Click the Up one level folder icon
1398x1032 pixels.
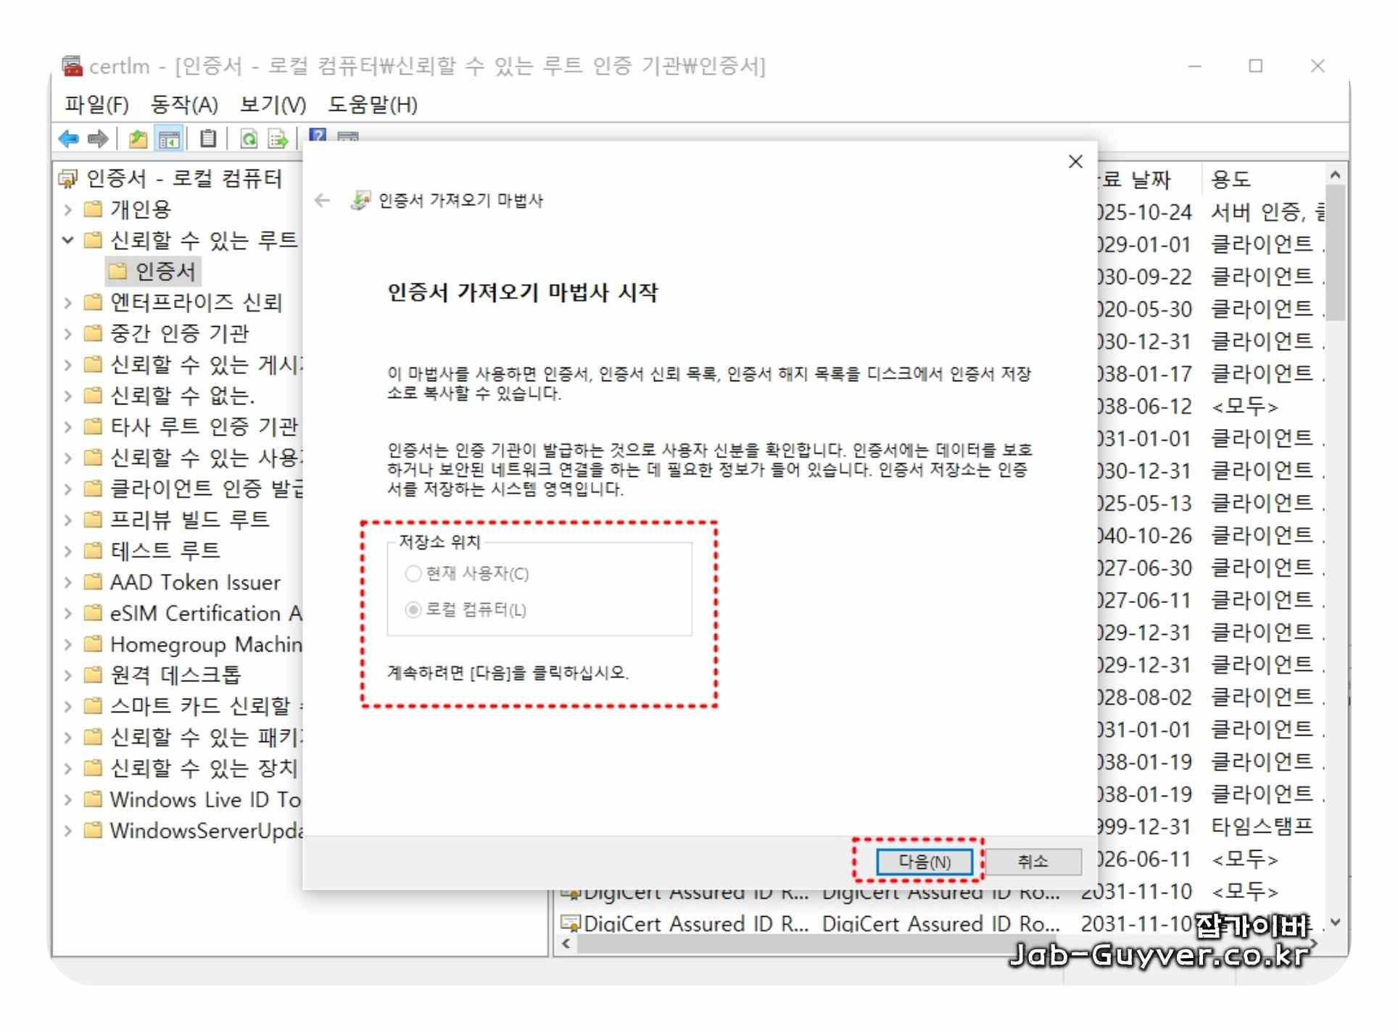[138, 138]
